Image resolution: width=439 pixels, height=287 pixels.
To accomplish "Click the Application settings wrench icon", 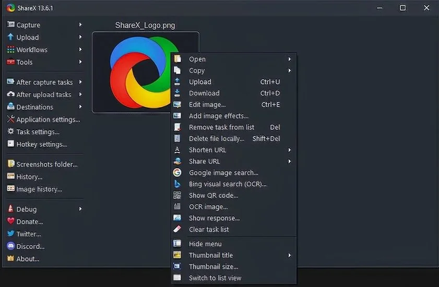I will [x=10, y=119].
